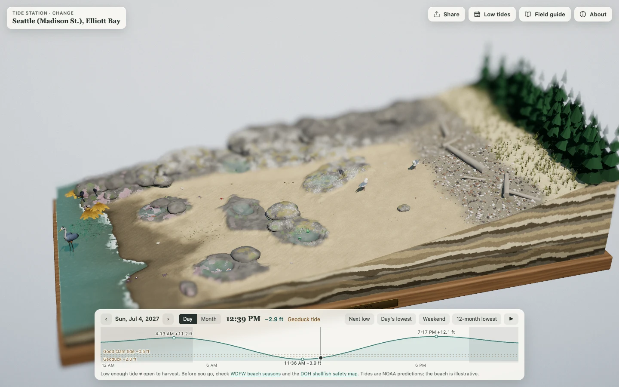Go to previous day arrow
The height and width of the screenshot is (387, 619).
(106, 319)
